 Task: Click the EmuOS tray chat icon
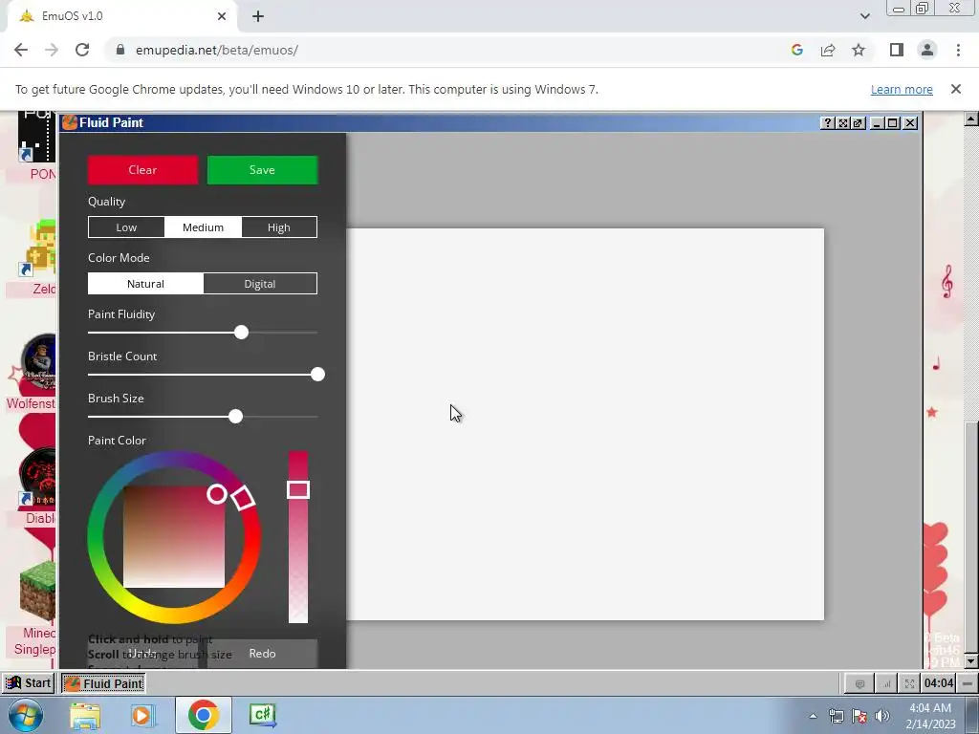coord(859,684)
